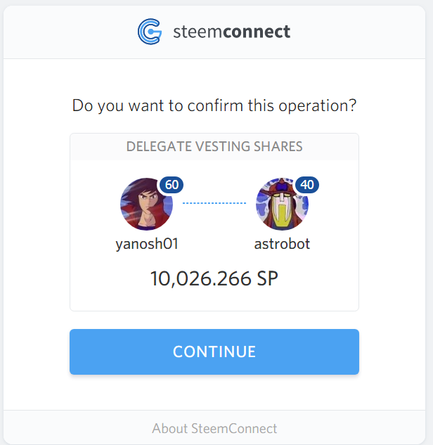This screenshot has height=445, width=433.
Task: Click the confirm operation question text
Action: pyautogui.click(x=214, y=107)
